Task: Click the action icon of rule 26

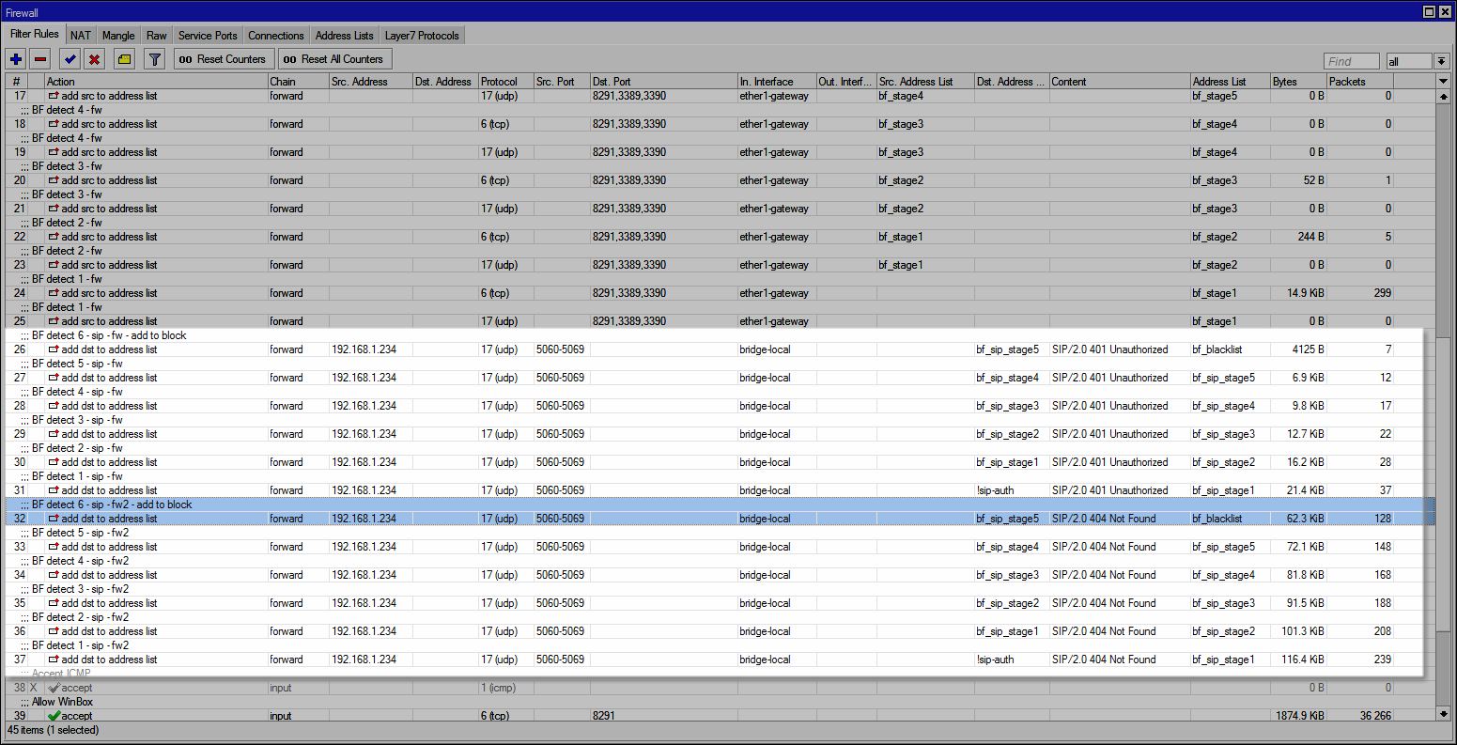Action: click(x=54, y=349)
